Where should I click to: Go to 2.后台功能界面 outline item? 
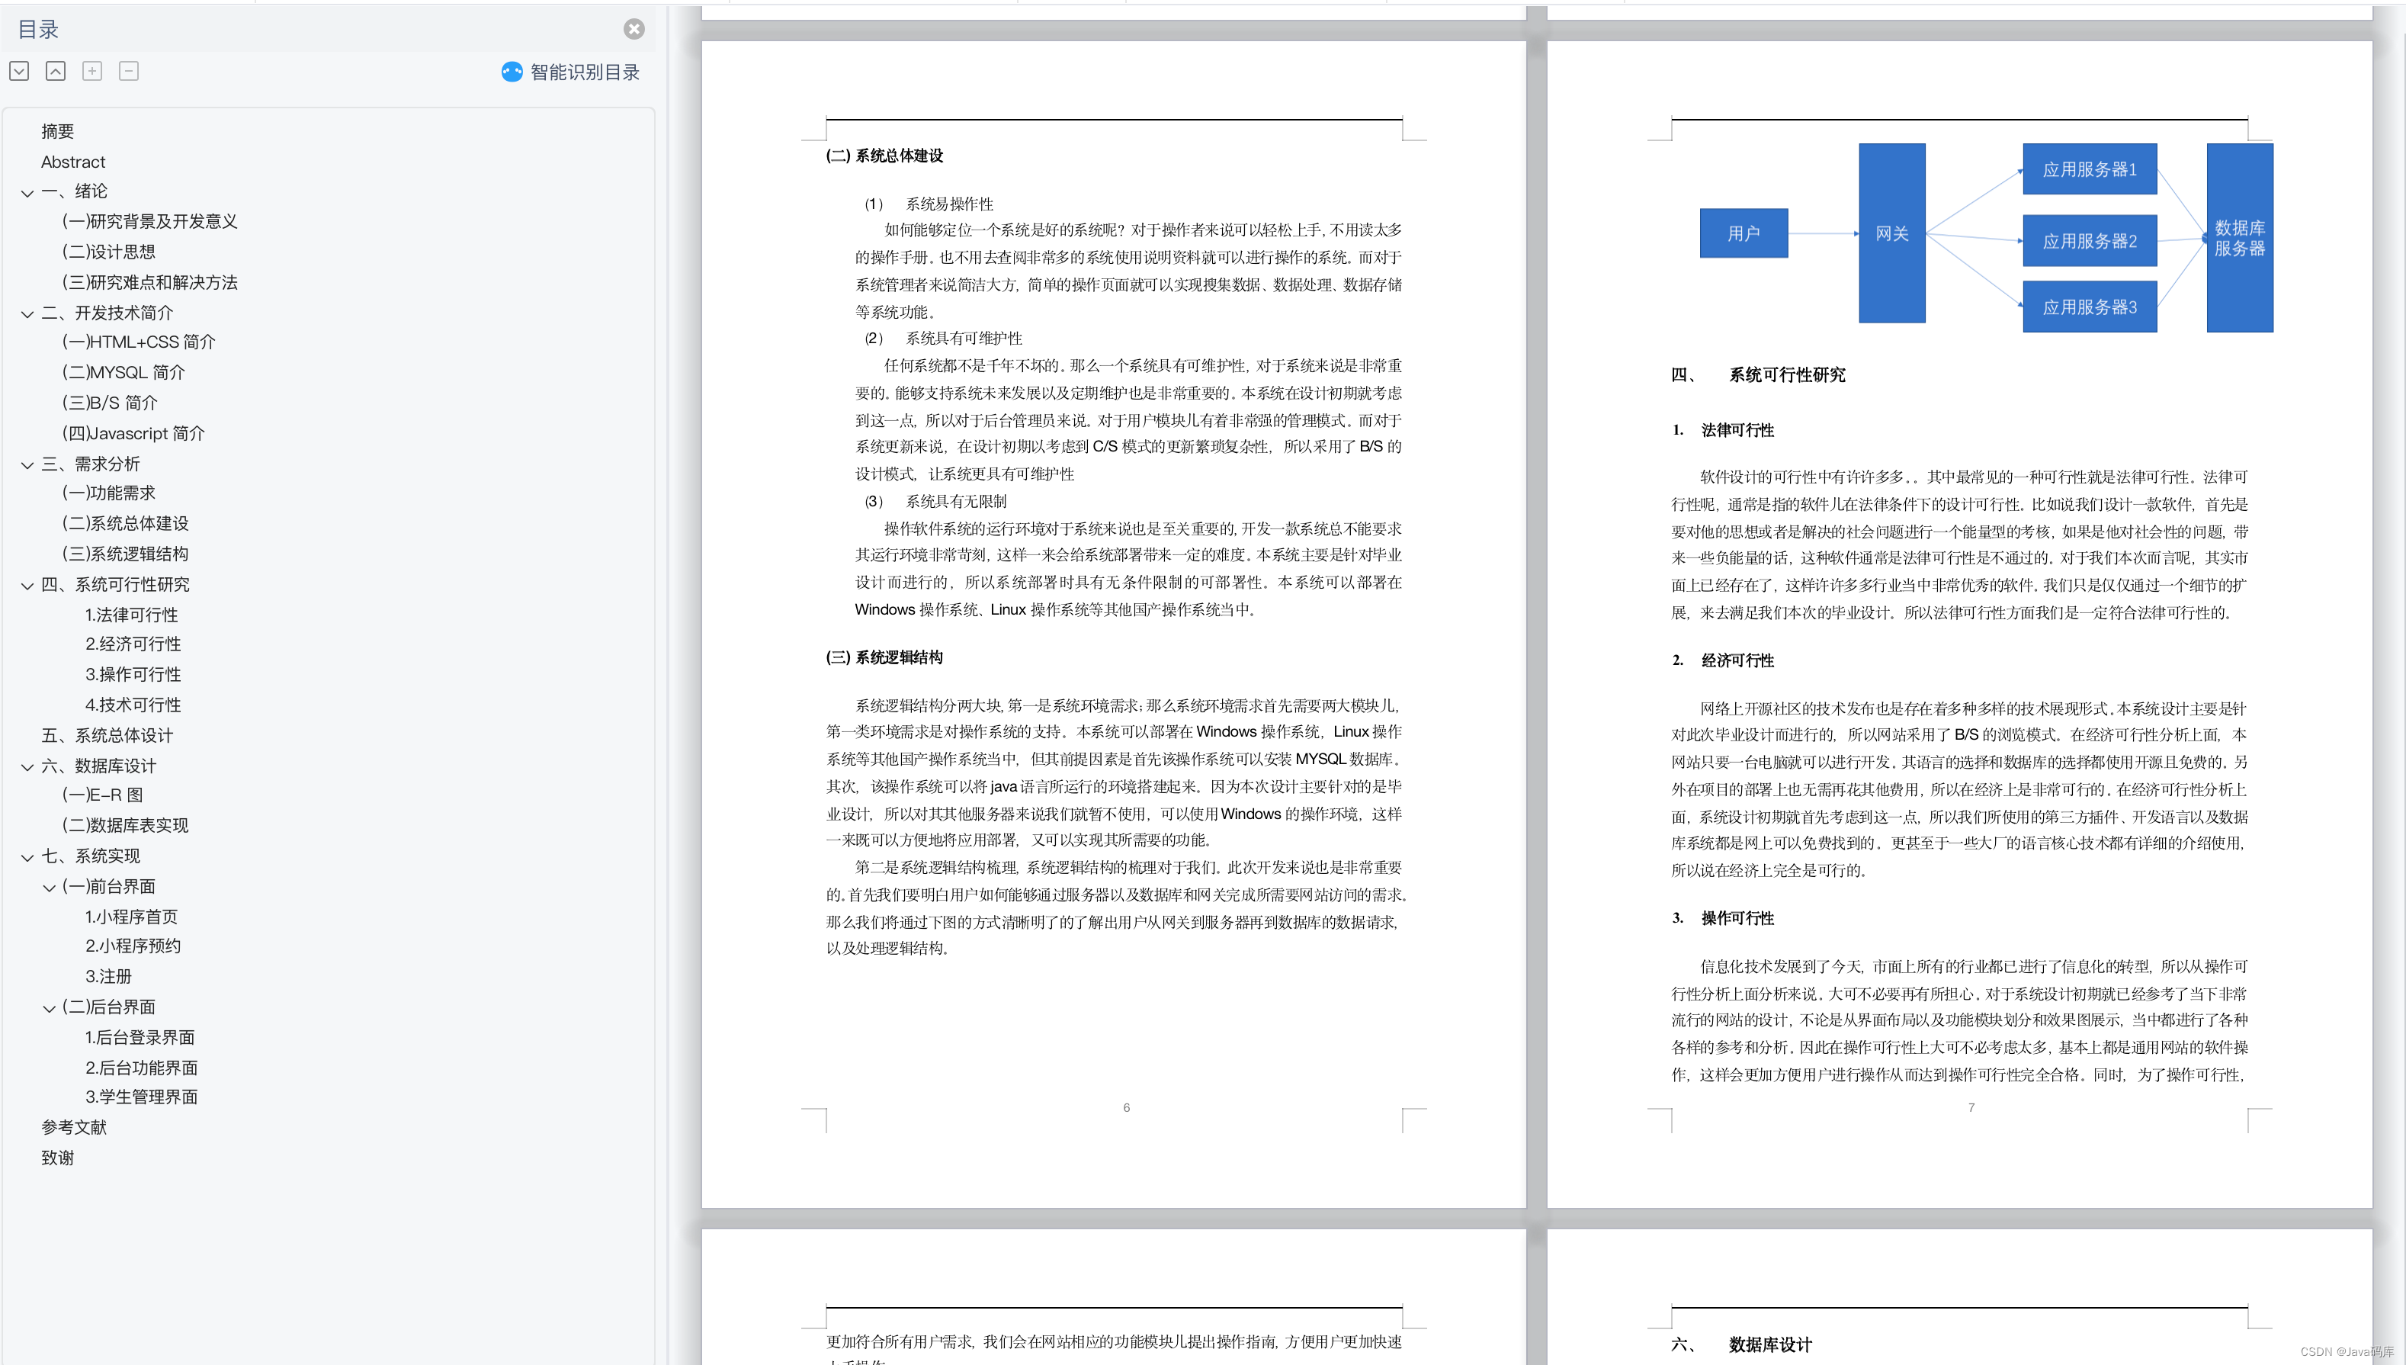[x=142, y=1068]
